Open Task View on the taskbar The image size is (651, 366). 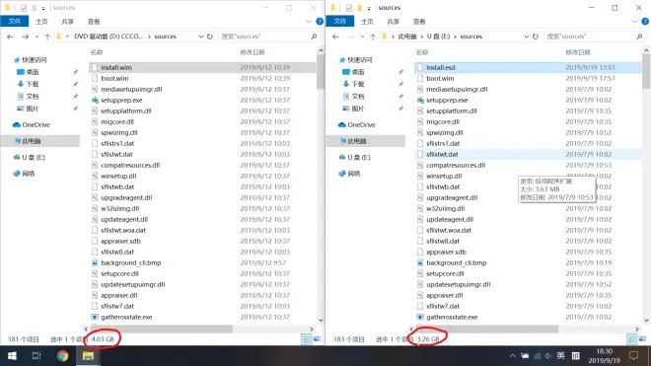(x=36, y=356)
